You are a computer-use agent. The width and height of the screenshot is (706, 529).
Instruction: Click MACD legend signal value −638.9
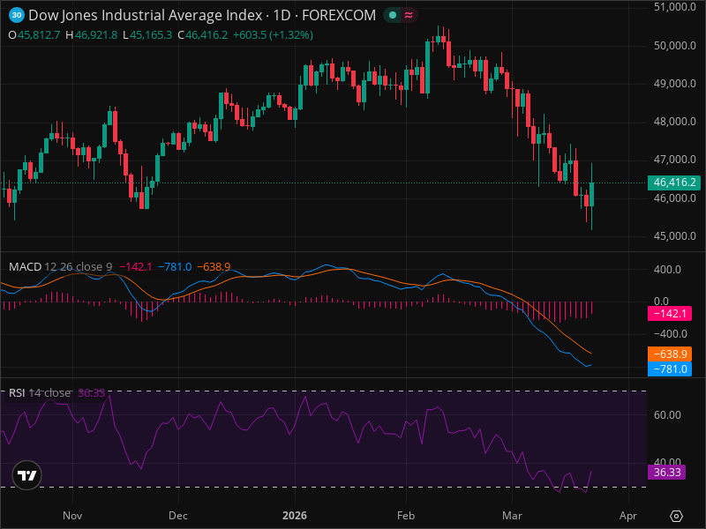[214, 267]
